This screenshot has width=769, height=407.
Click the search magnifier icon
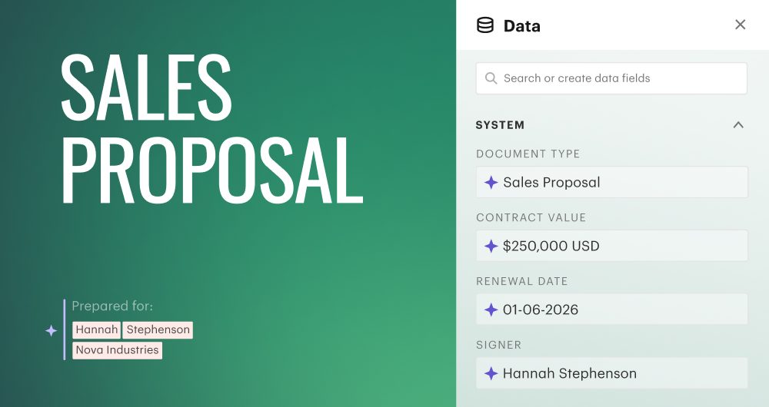click(491, 78)
